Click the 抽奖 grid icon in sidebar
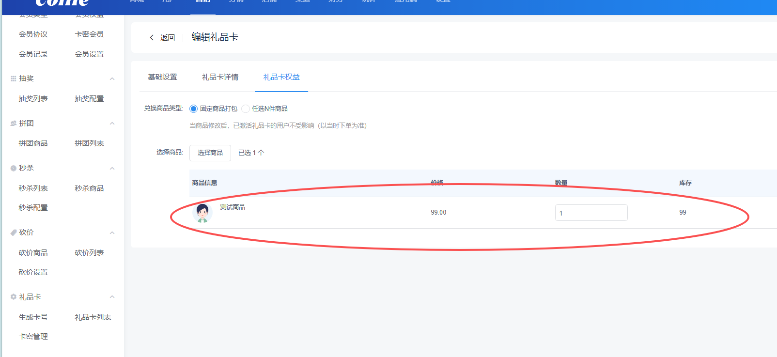 tap(14, 78)
